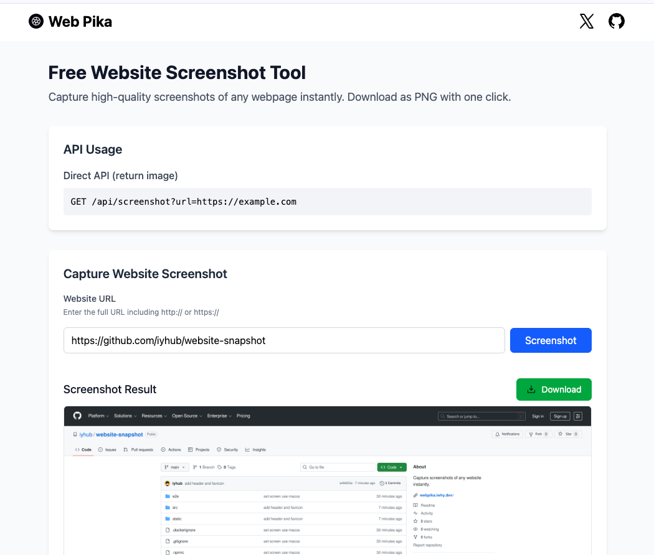Click the green Download button
This screenshot has width=654, height=555.
tap(554, 389)
